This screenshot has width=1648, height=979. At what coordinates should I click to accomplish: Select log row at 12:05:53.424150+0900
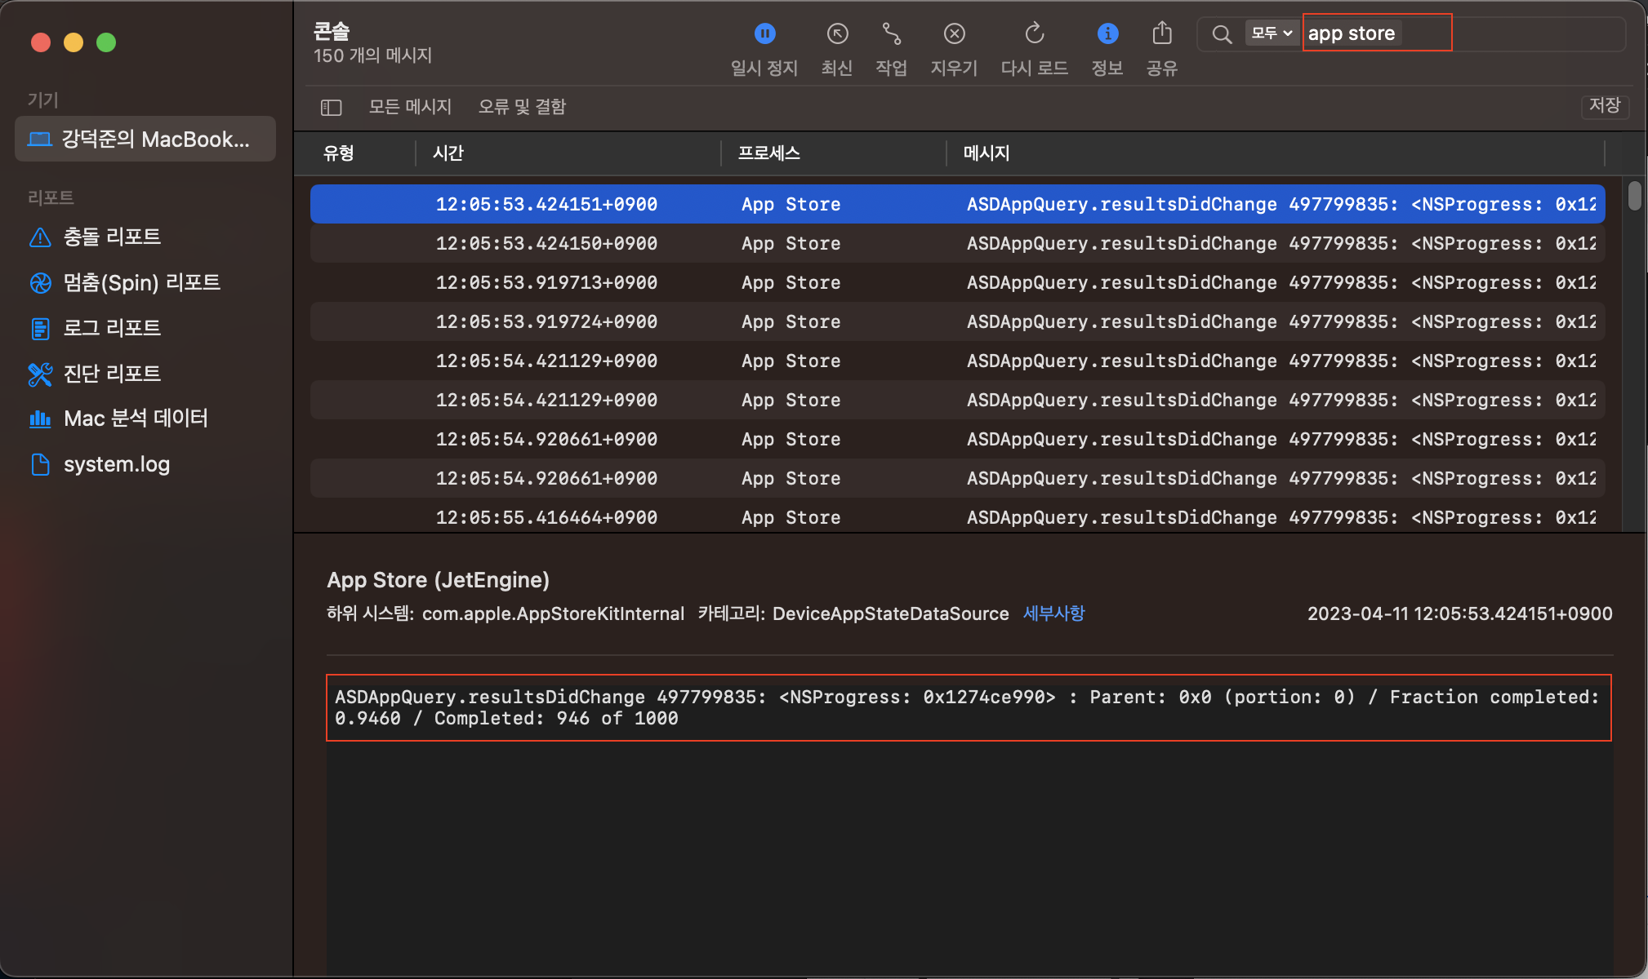click(957, 243)
